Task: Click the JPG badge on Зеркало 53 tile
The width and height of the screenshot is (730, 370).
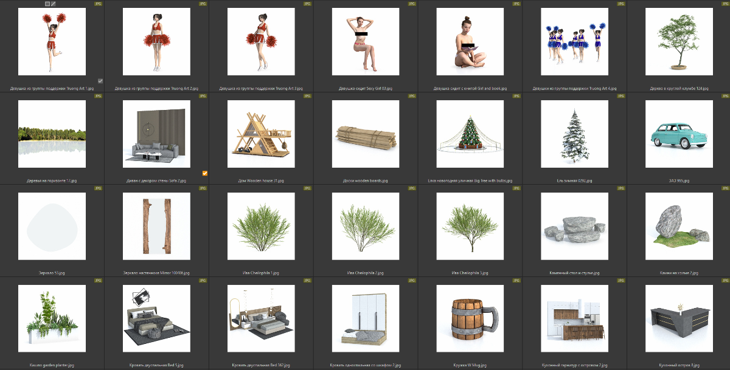Action: click(x=98, y=188)
